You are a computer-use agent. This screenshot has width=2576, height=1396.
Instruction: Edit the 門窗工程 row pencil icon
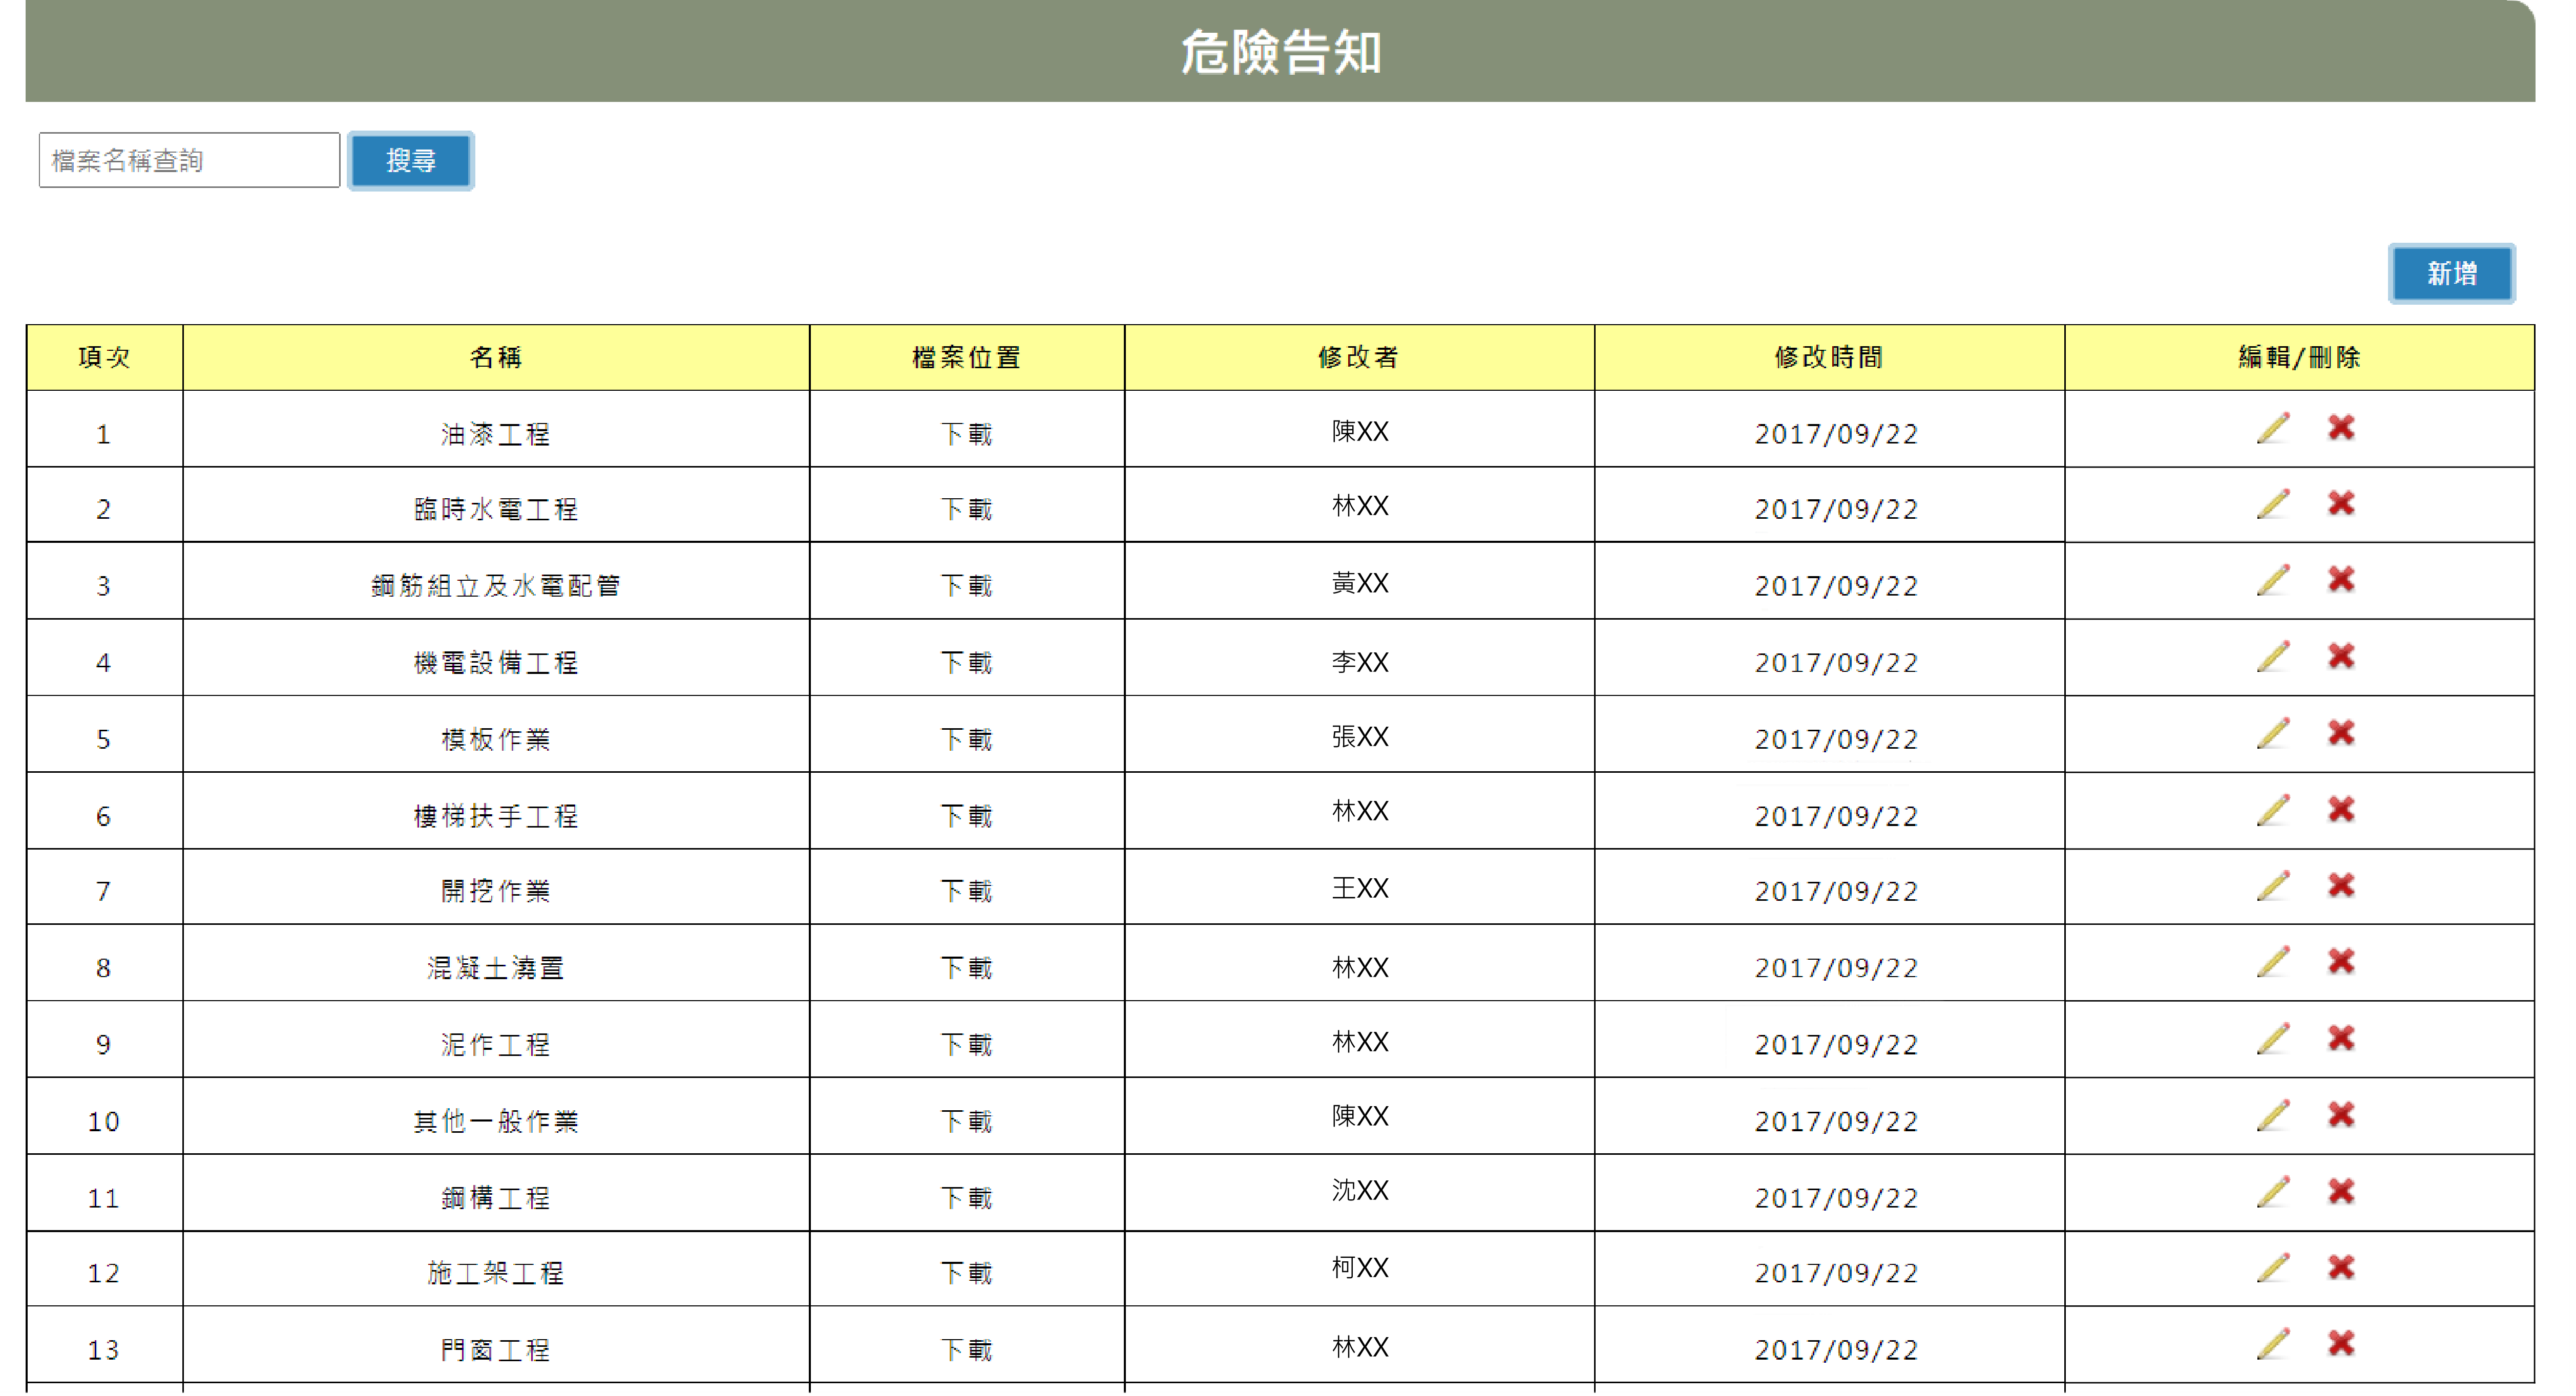tap(2272, 1344)
